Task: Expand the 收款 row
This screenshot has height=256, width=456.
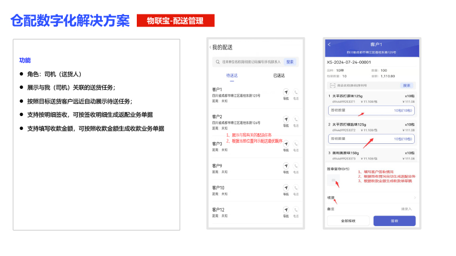Action: pos(371,198)
